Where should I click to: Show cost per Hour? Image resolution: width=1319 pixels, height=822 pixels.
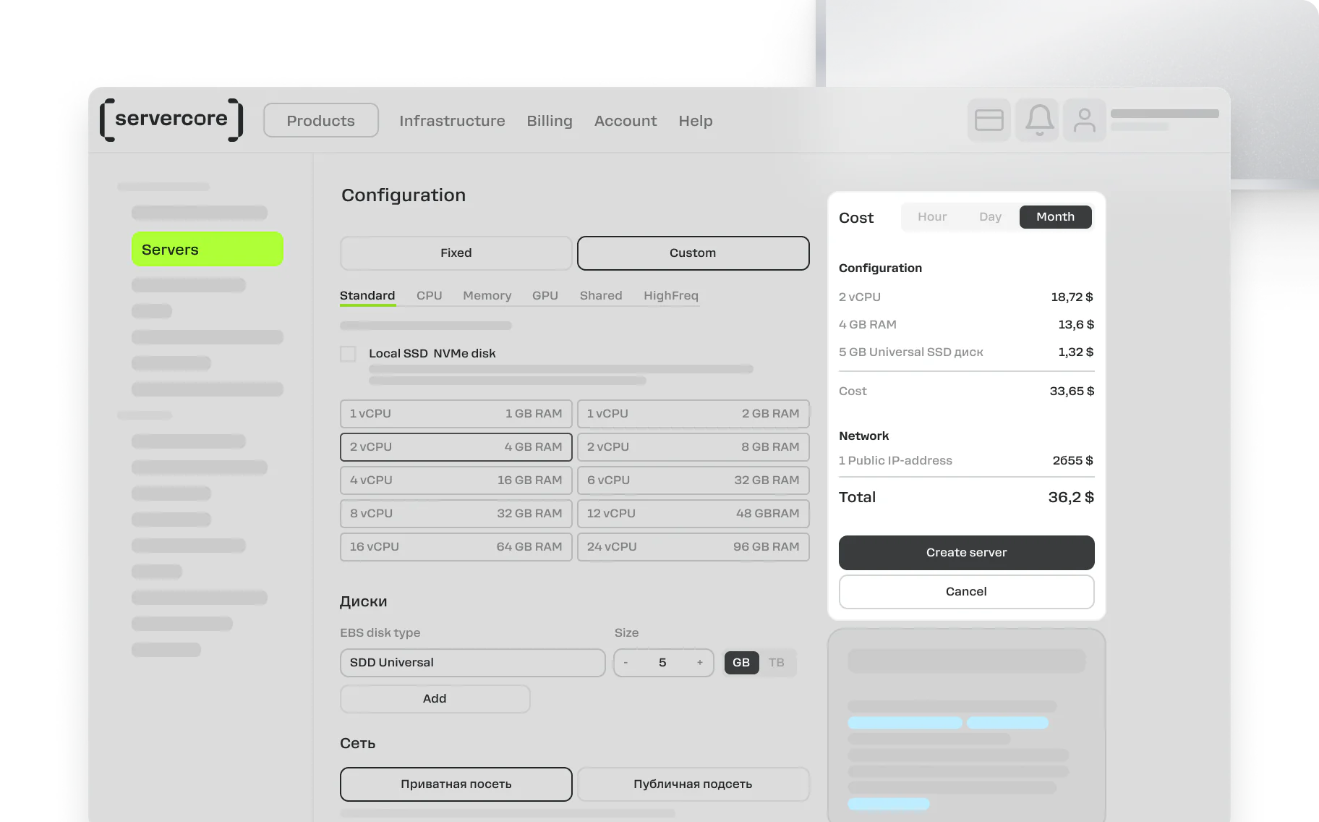pyautogui.click(x=932, y=217)
